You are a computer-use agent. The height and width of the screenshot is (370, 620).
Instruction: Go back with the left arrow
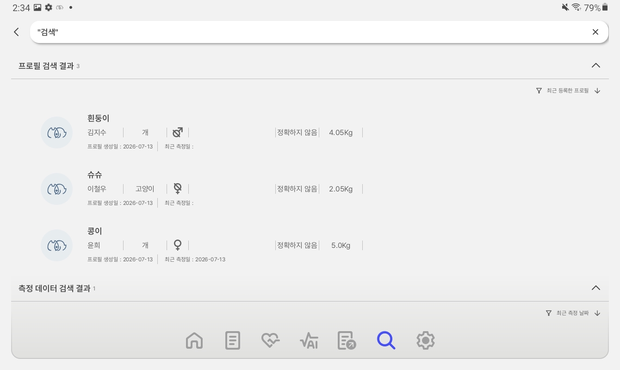(17, 32)
